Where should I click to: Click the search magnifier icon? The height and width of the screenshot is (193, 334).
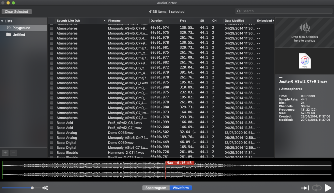point(238,11)
